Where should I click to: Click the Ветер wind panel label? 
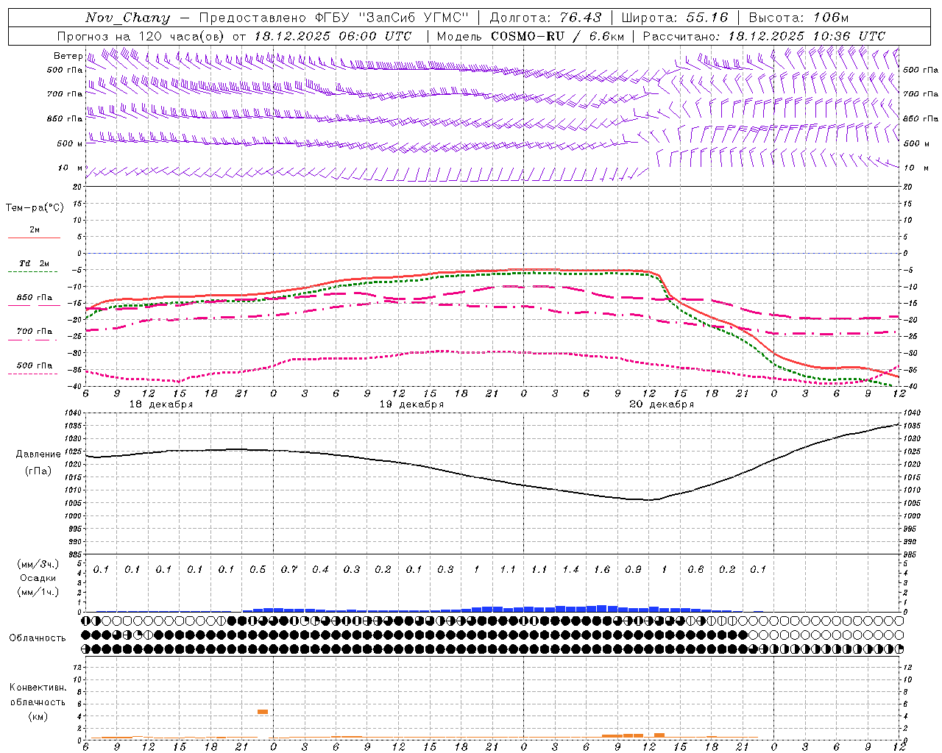click(x=68, y=56)
